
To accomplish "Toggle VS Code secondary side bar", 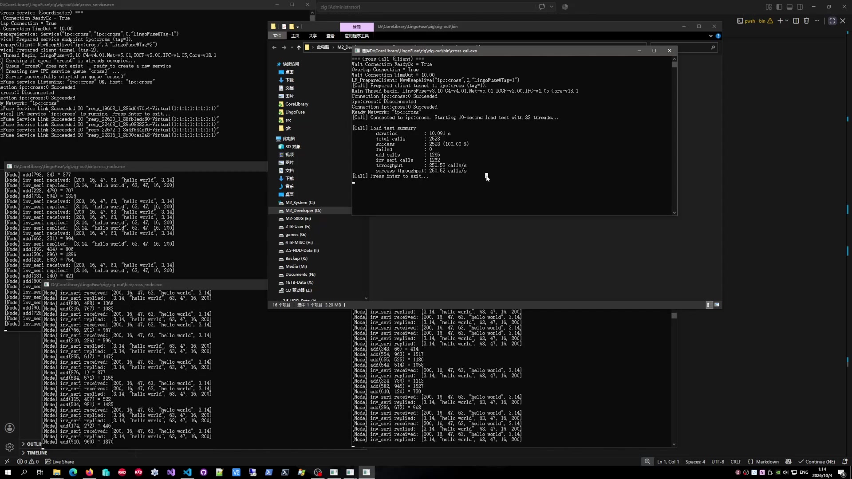I will click(x=800, y=7).
